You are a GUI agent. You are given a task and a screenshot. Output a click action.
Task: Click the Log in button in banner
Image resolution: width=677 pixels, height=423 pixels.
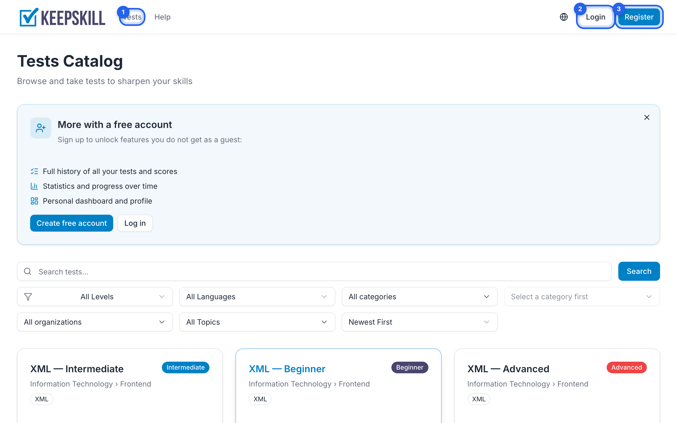click(x=135, y=223)
